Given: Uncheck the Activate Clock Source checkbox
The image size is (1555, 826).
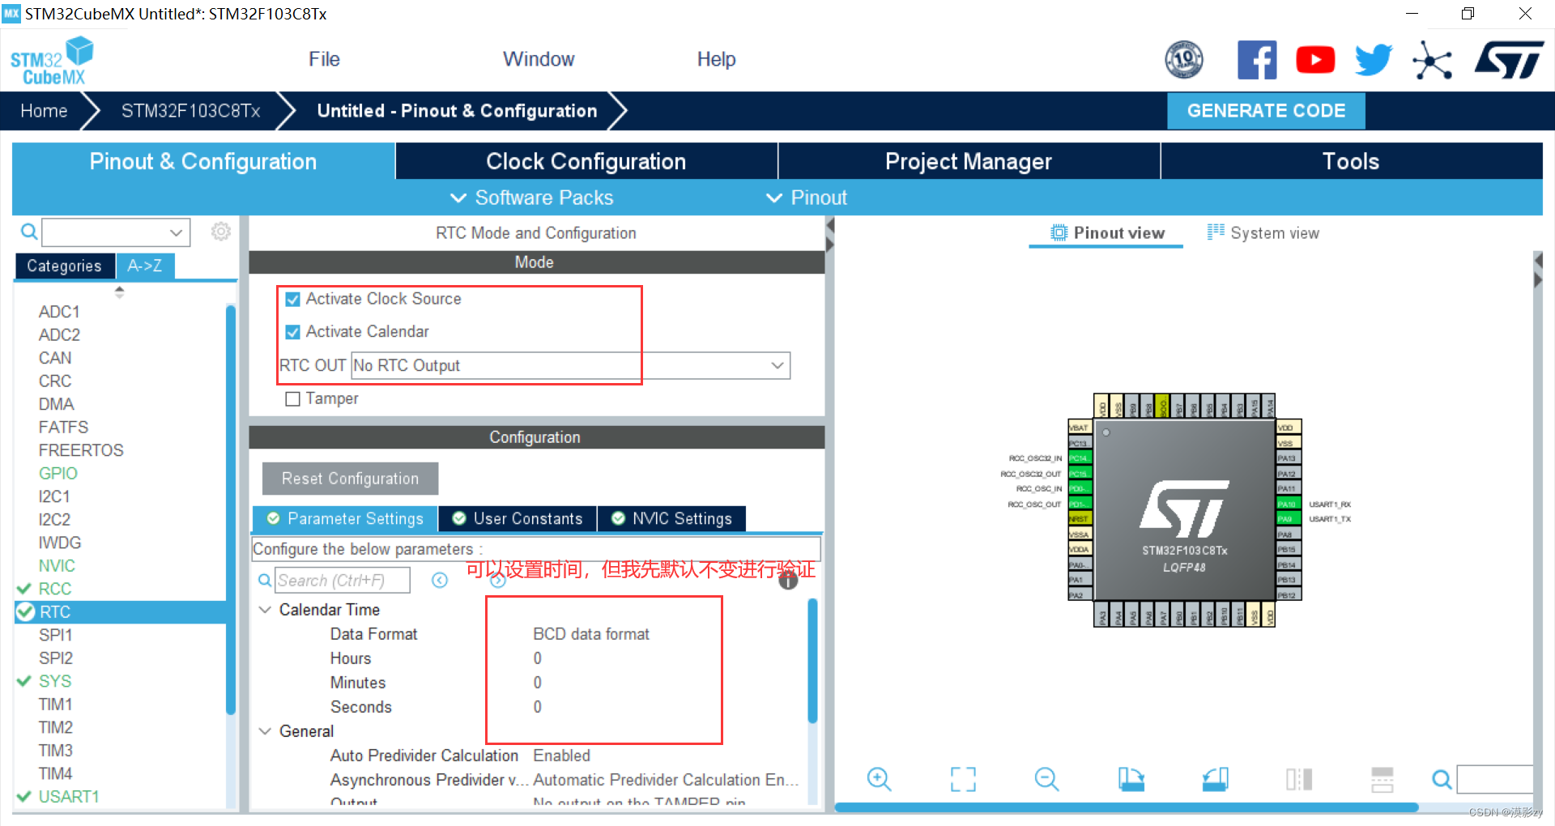Looking at the screenshot, I should coord(292,298).
